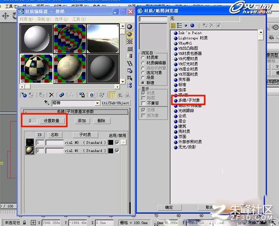
Task: Open 材质 menu in material editor
Action: [x=26, y=19]
